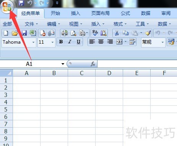Open the 工具 classic menu

click(x=142, y=24)
